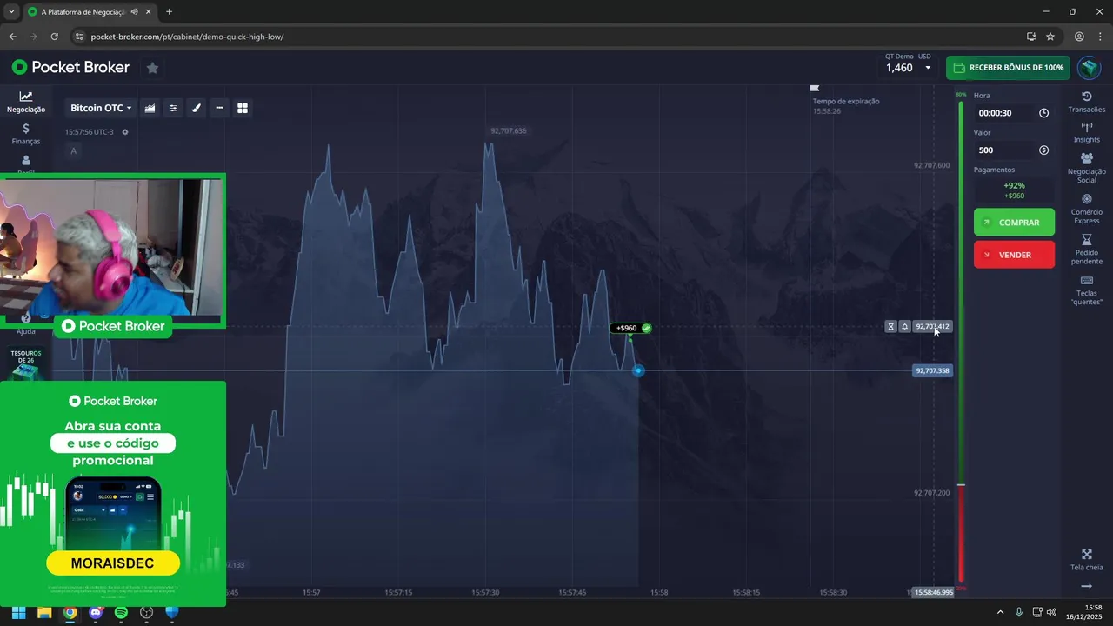
Task: Open the Insights panel
Action: pyautogui.click(x=1086, y=132)
